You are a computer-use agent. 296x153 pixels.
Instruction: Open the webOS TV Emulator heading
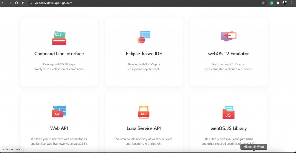[229, 54]
